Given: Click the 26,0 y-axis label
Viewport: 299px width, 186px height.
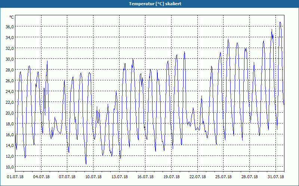Looking at the screenshot, I should point(10,81).
